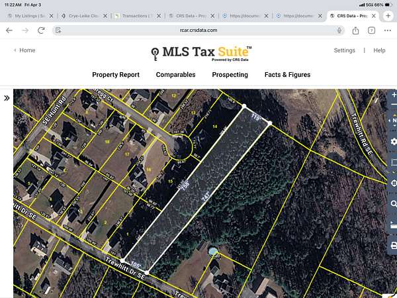
Task: Zoom in on the map
Action: [x=394, y=96]
